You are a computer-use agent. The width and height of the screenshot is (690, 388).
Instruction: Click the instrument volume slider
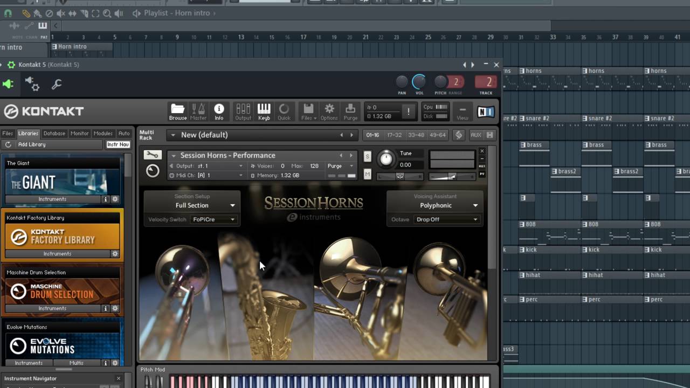point(452,176)
